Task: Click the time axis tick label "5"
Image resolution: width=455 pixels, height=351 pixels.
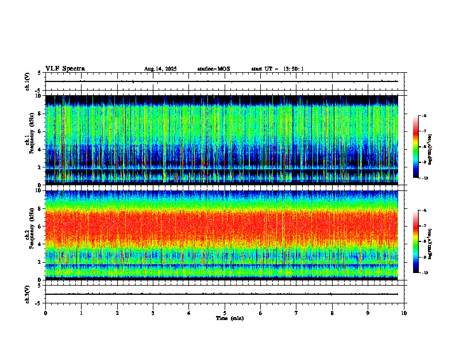Action: tap(225, 313)
